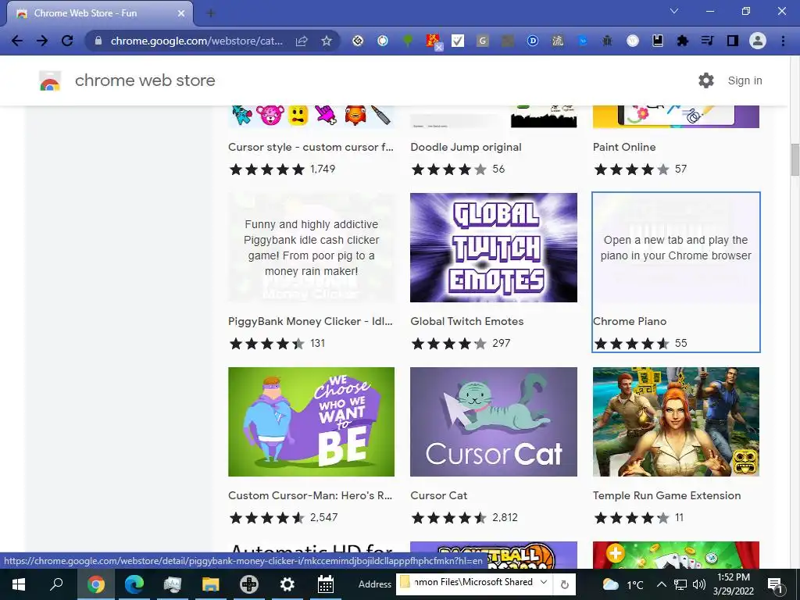View site information via the lock icon
The width and height of the screenshot is (800, 600).
[x=98, y=41]
